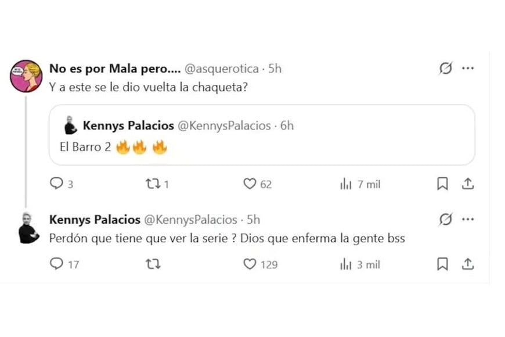Open Grok icon on asquerotica tweet
Screen dimensions: 505x337
point(446,69)
